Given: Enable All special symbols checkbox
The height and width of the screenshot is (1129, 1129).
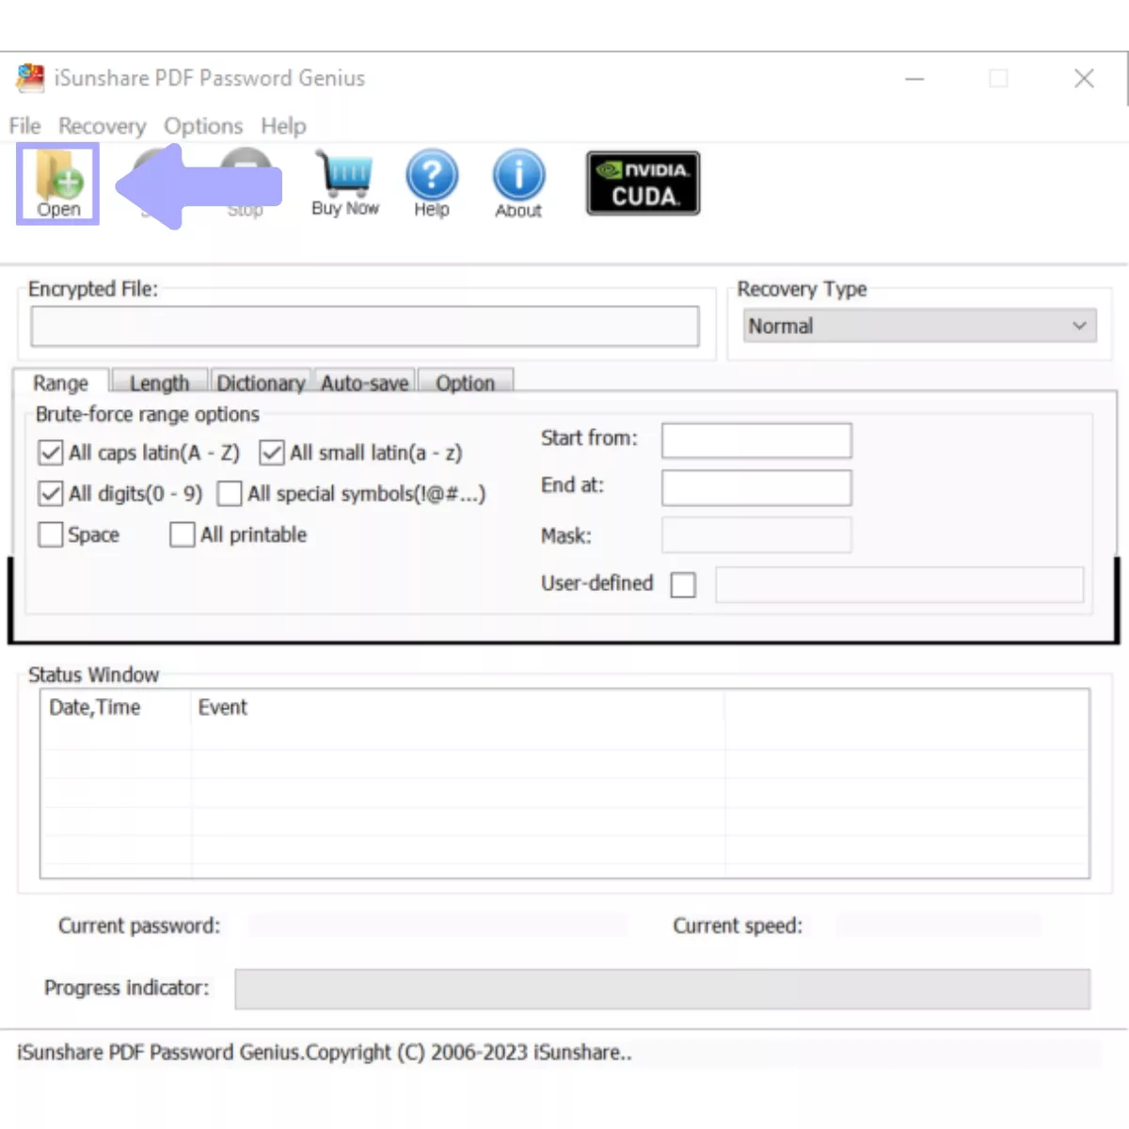Looking at the screenshot, I should [230, 493].
